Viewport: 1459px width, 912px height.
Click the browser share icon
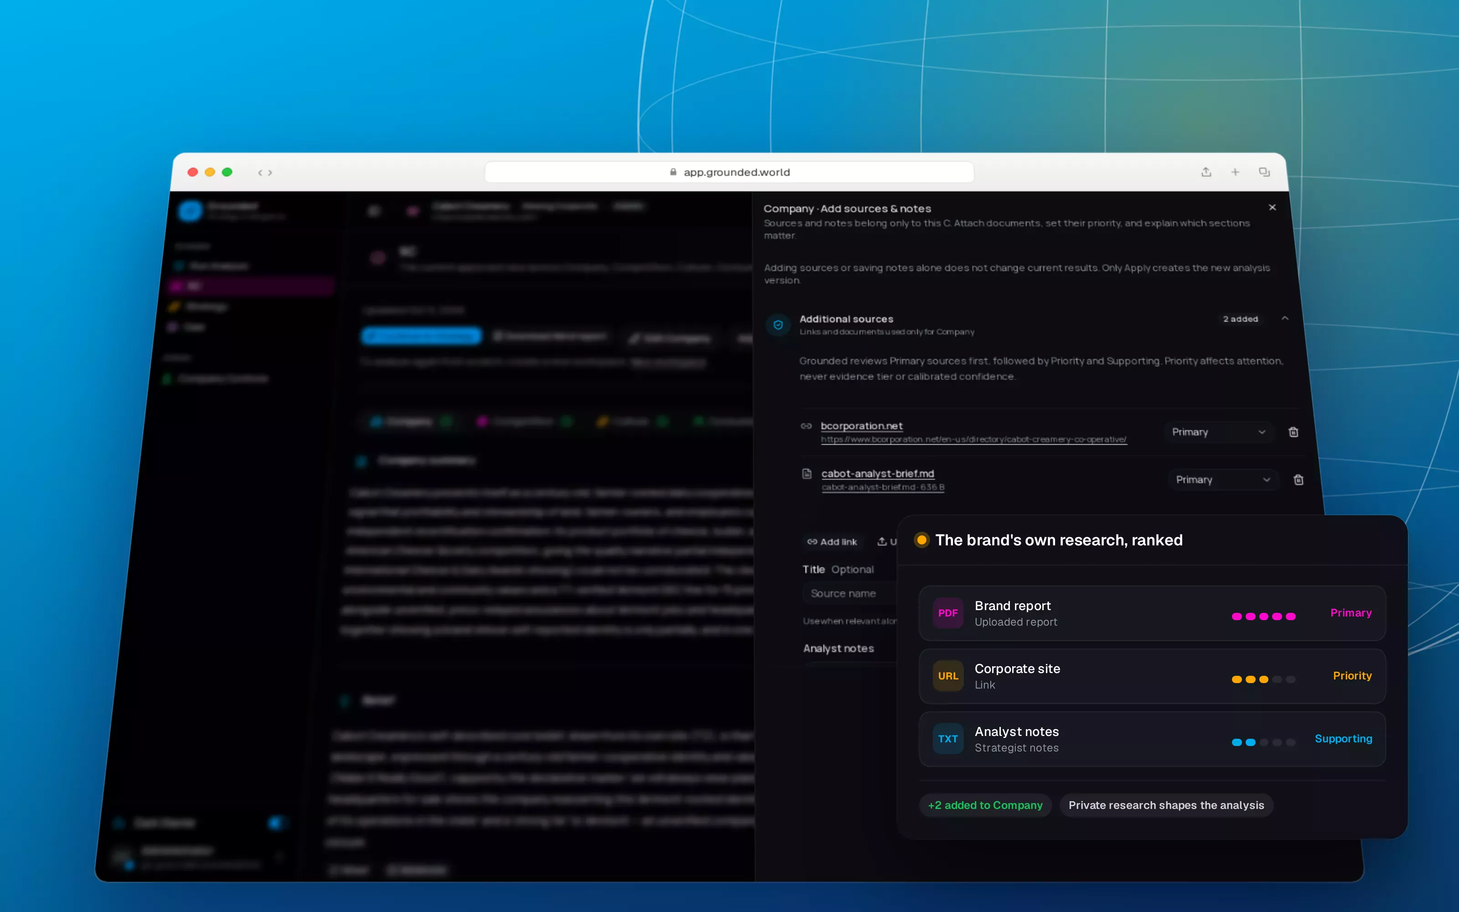[1206, 172]
